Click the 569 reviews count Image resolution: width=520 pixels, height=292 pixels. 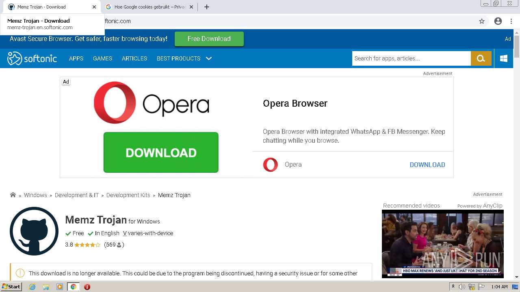114,245
